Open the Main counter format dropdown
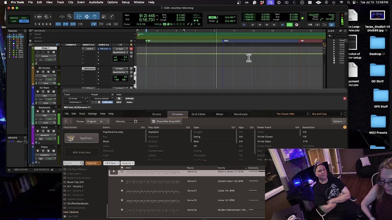This screenshot has height=220, width=392. tap(157, 16)
